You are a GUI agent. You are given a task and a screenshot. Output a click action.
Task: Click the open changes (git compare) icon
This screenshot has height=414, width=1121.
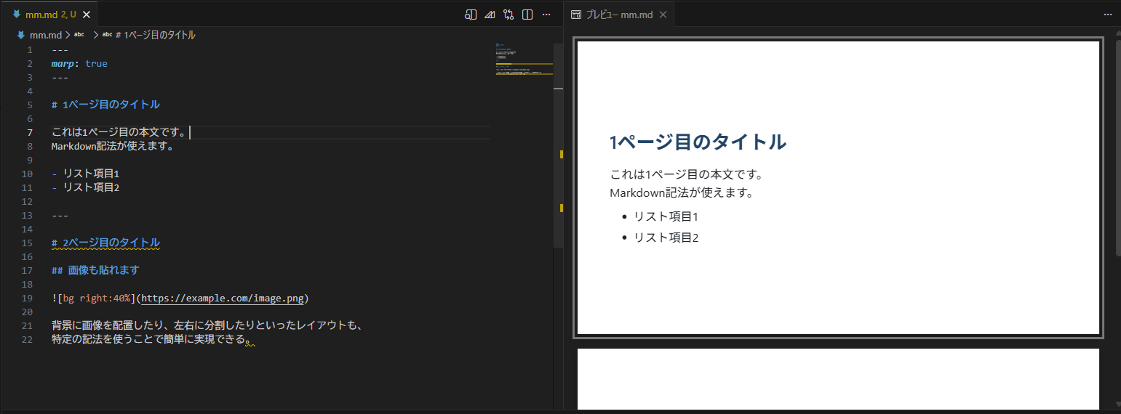pos(508,15)
